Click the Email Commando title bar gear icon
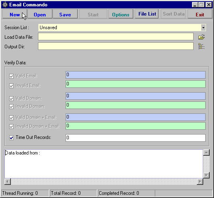This screenshot has width=214, height=198. [x=5, y=5]
